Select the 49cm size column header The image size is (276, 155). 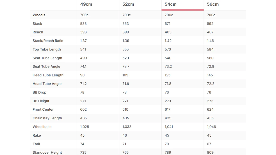86,4
